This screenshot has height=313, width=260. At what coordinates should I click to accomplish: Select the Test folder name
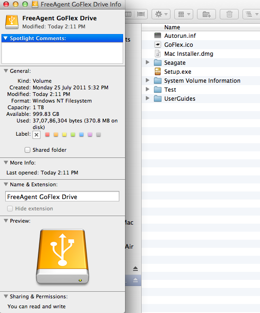[170, 90]
